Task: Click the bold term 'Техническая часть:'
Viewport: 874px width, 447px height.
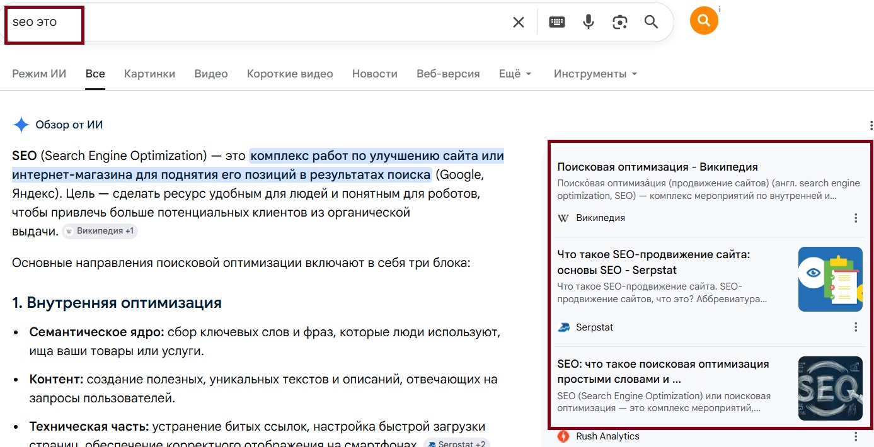Action: pyautogui.click(x=89, y=427)
